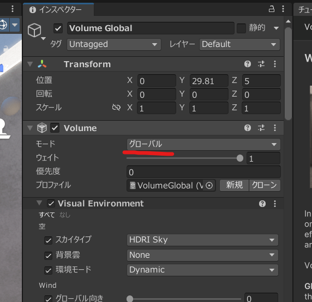The width and height of the screenshot is (312, 302).
Task: Open the Untagged tag dropdown
Action: [x=114, y=44]
